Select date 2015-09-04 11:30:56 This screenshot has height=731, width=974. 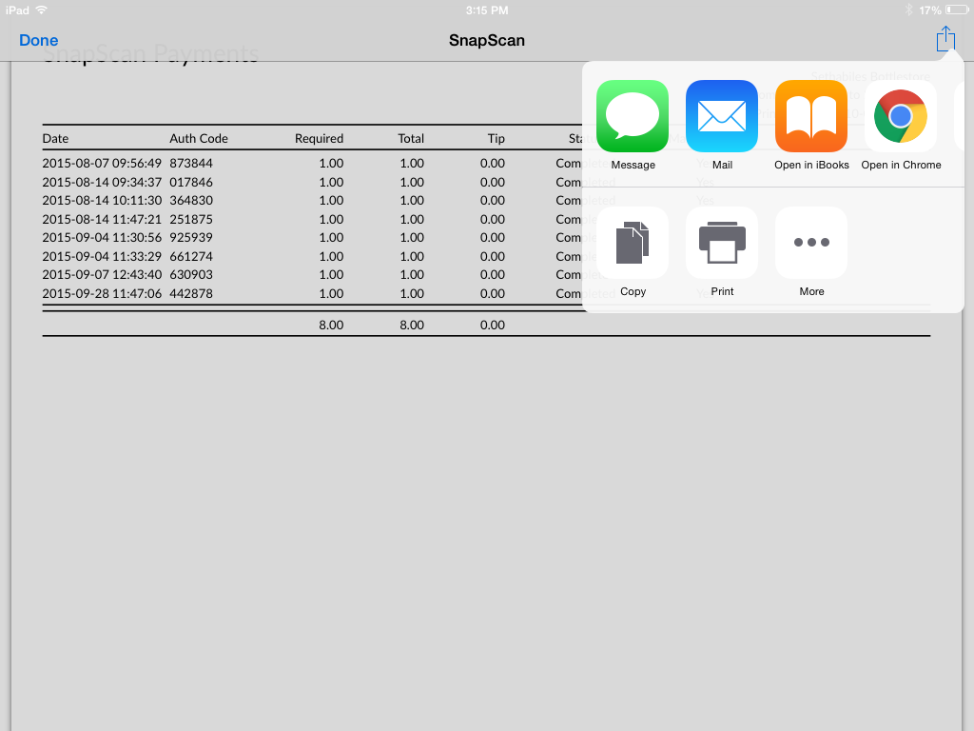click(x=102, y=237)
